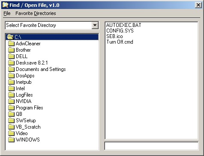Click the QB folder icon
Screen dimensions: 204x156
11,114
